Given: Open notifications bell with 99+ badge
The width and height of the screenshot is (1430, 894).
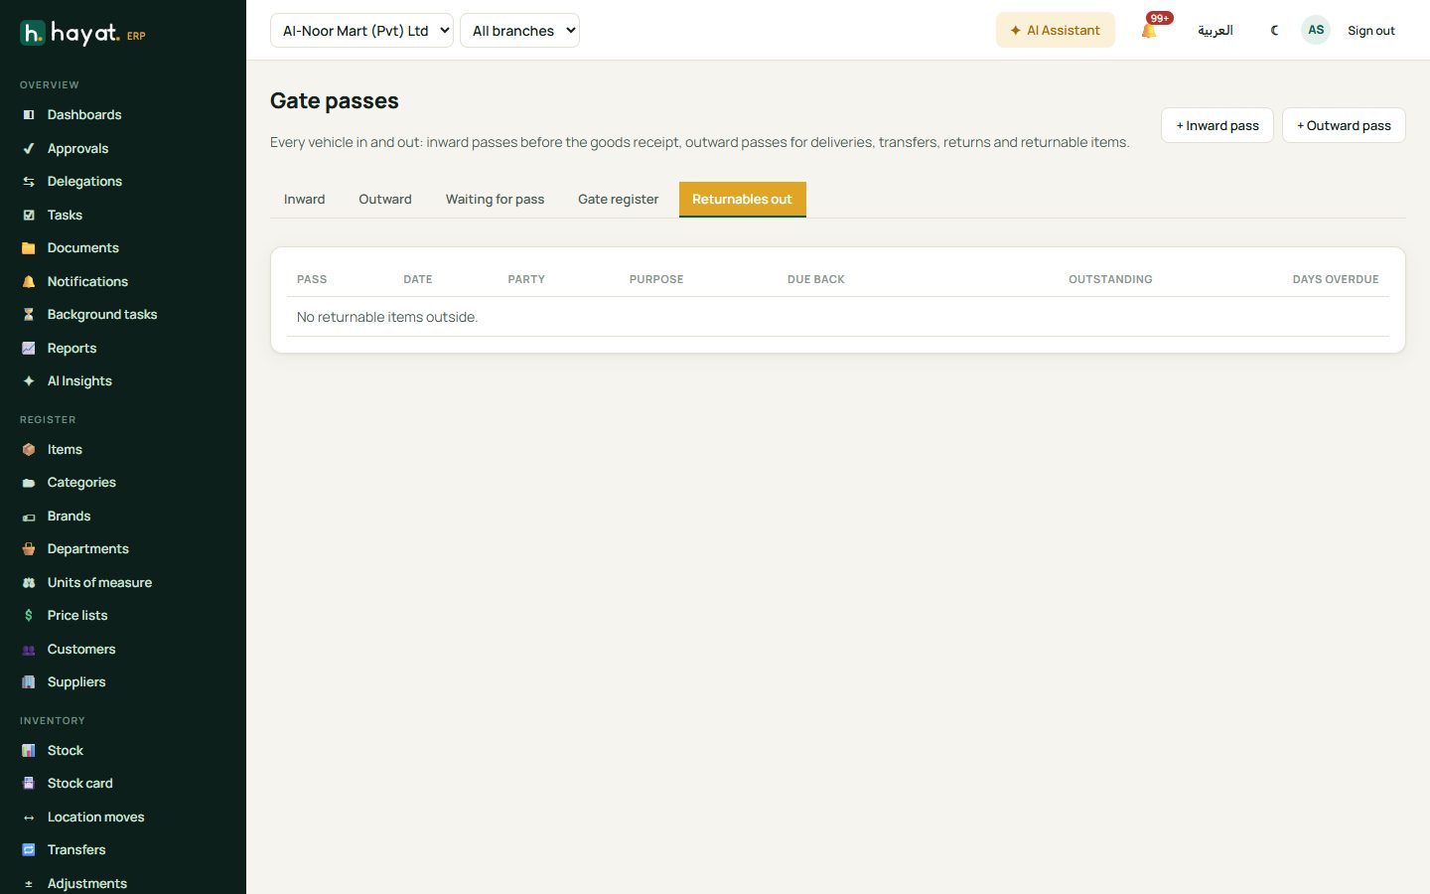Looking at the screenshot, I should click(1150, 30).
